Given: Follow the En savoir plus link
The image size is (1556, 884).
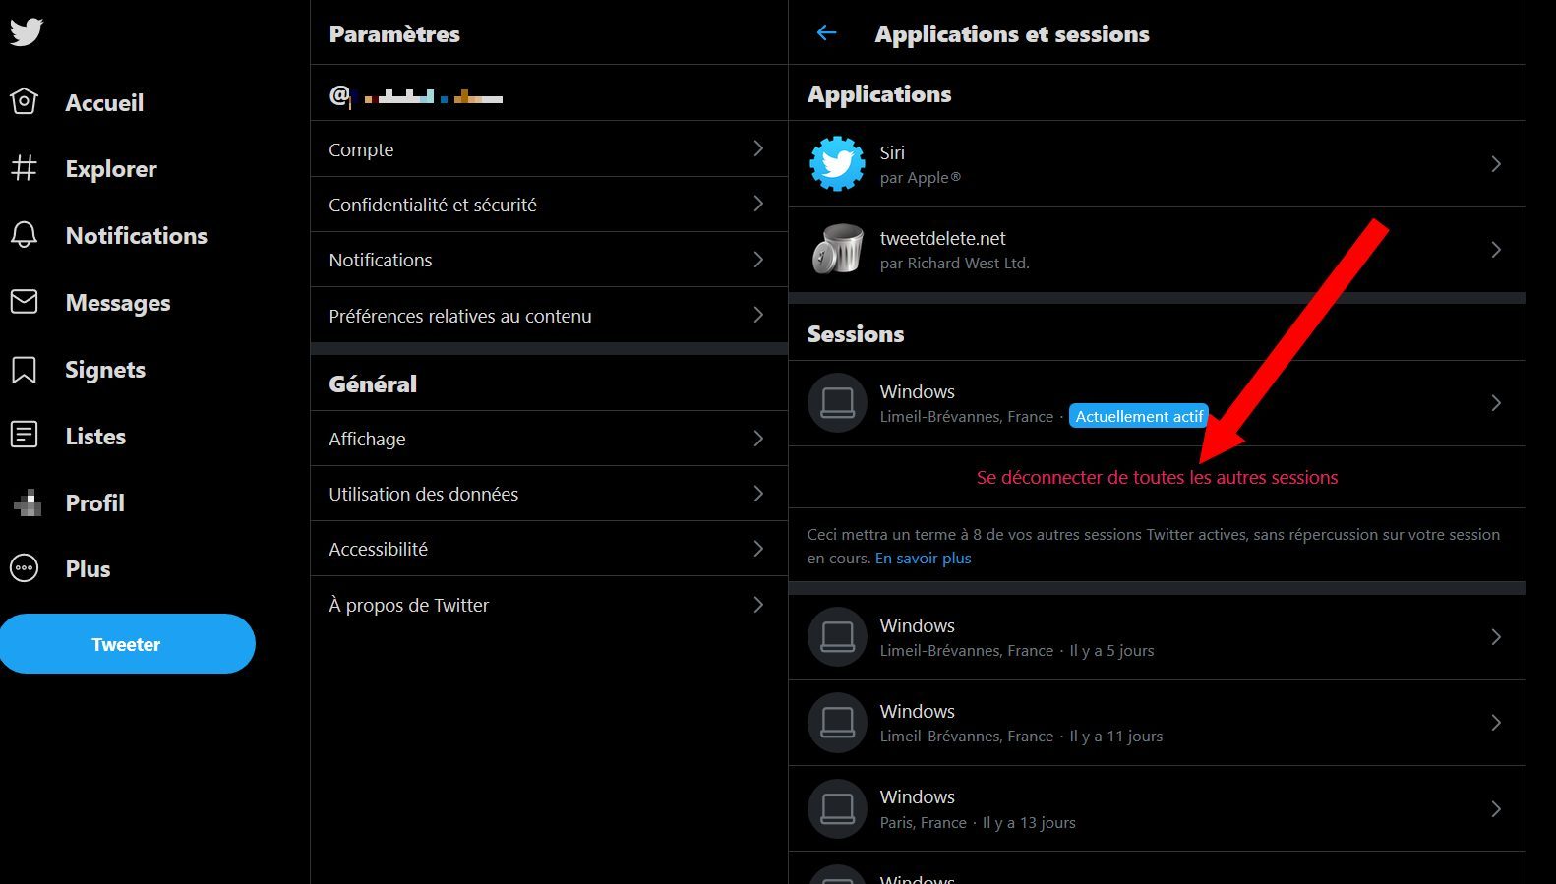Looking at the screenshot, I should tap(923, 558).
